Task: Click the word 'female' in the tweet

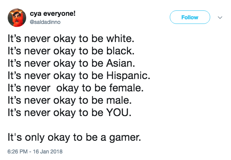Action: 125,88
